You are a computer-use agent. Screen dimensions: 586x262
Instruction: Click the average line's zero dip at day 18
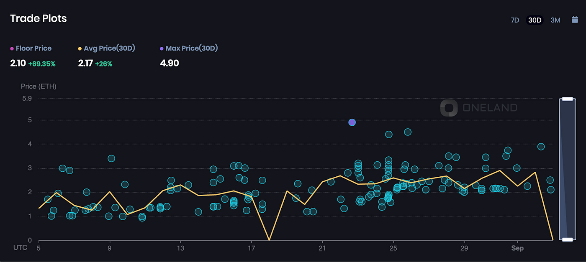(269, 239)
